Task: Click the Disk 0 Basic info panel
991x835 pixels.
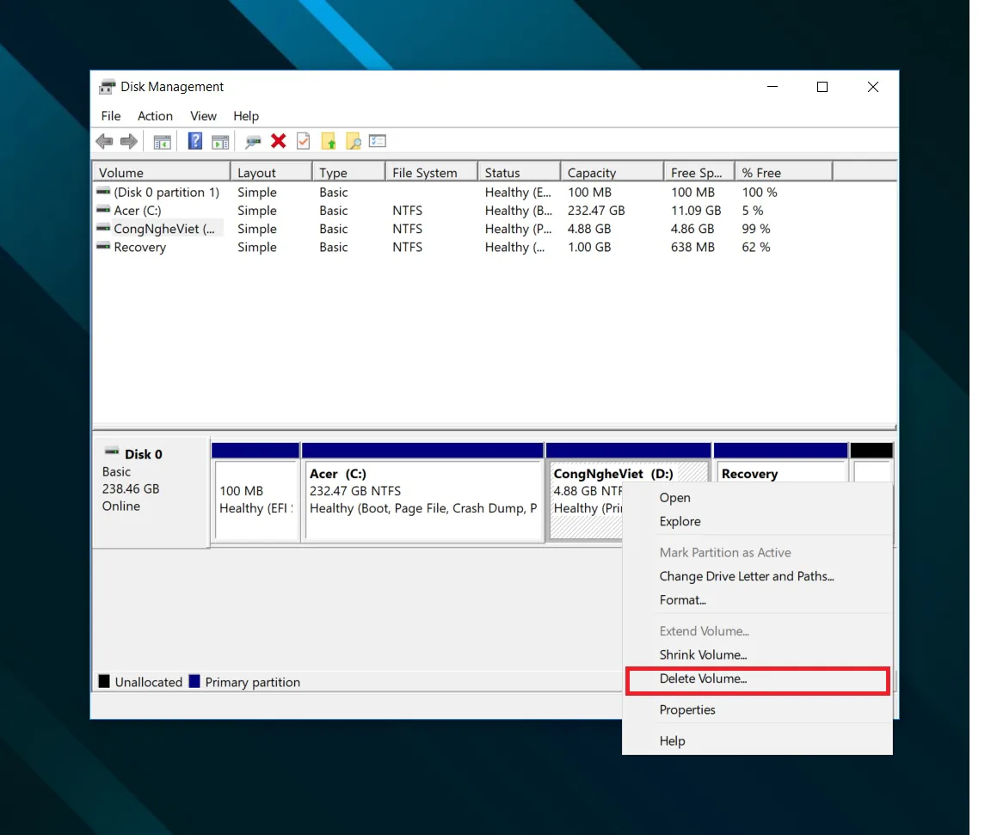Action: click(151, 492)
